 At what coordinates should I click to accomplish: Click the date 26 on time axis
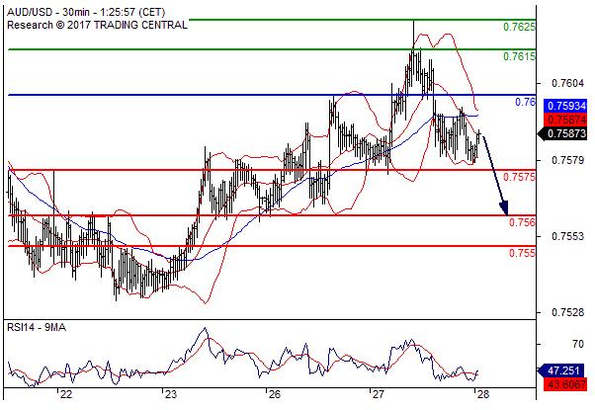click(x=275, y=395)
